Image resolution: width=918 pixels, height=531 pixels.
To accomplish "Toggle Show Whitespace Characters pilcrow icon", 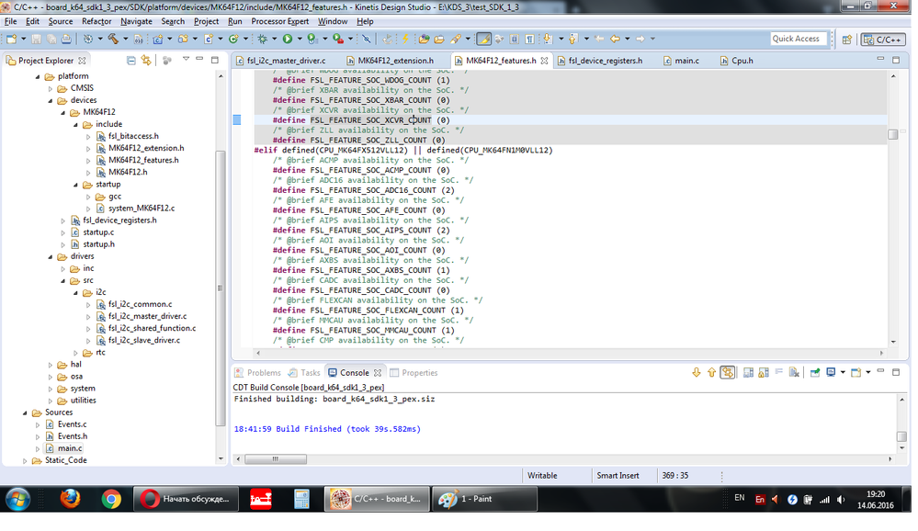I will tap(529, 39).
